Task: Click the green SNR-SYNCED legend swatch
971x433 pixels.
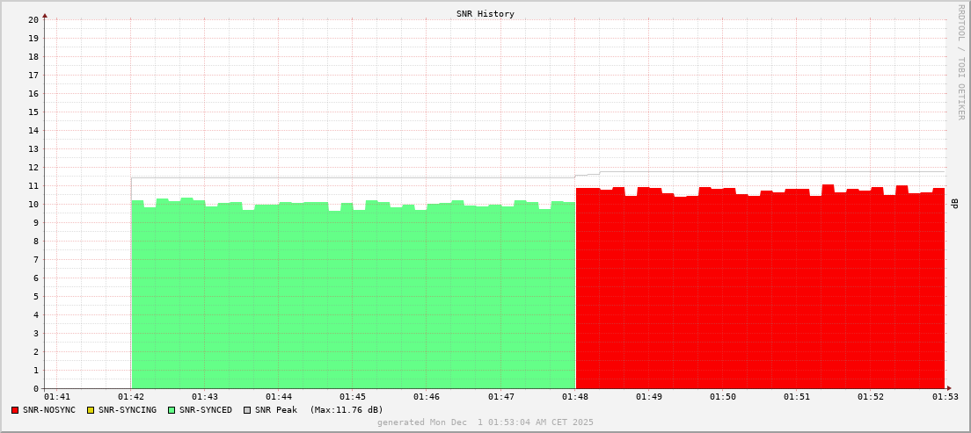Action: tap(172, 410)
